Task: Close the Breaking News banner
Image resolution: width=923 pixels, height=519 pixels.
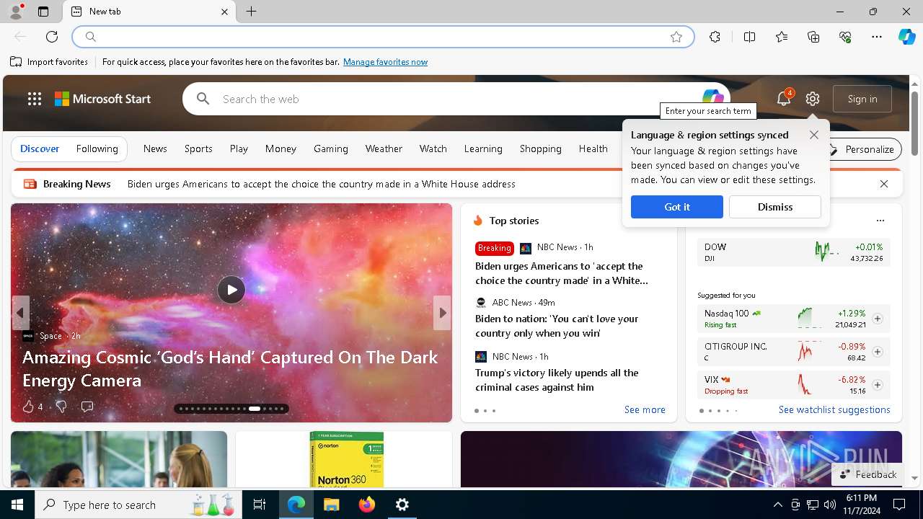Action: (884, 184)
